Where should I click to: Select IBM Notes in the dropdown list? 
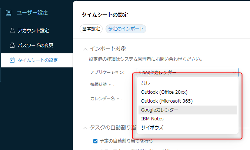click(152, 119)
